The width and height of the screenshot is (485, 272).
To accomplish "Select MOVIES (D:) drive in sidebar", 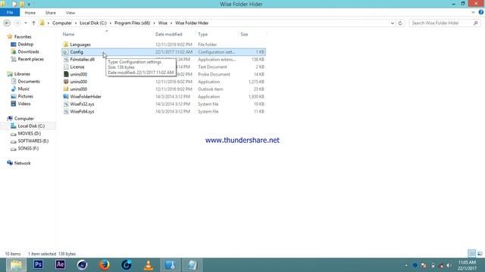I will point(29,134).
